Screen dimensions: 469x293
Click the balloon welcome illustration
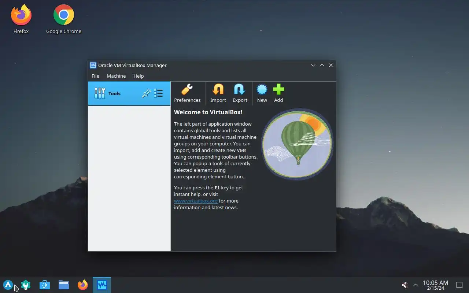click(297, 144)
